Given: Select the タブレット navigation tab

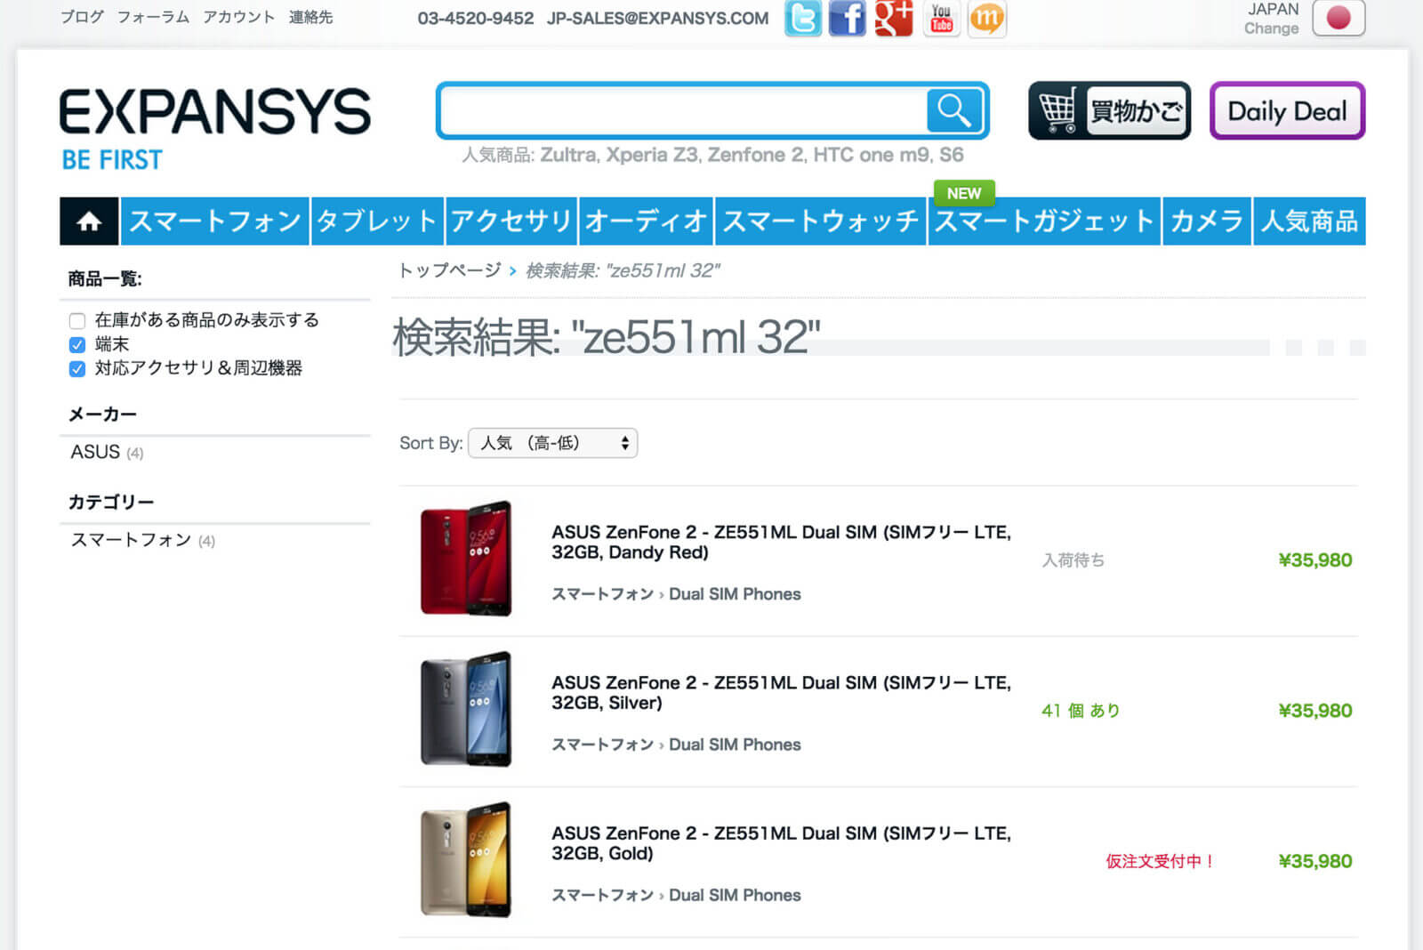Looking at the screenshot, I should pos(377,221).
